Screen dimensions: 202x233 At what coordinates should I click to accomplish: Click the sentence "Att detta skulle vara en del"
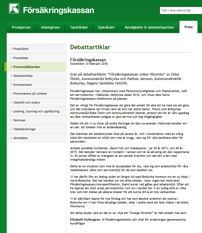point(129,213)
